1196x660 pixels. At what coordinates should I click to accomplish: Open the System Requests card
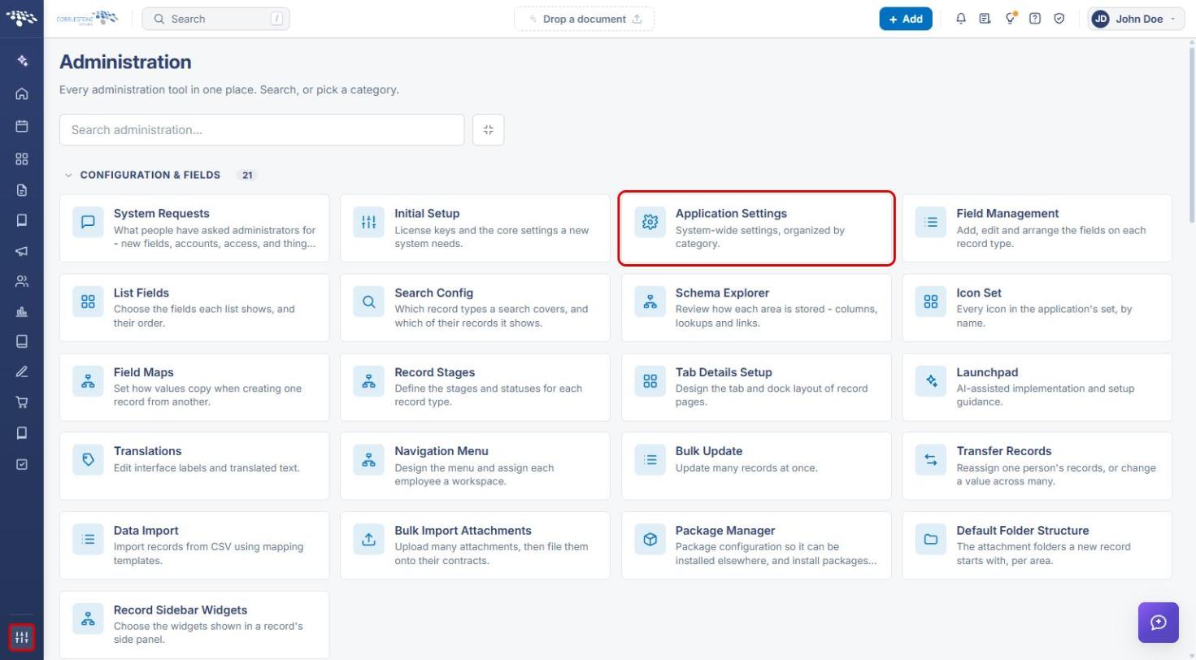click(194, 228)
